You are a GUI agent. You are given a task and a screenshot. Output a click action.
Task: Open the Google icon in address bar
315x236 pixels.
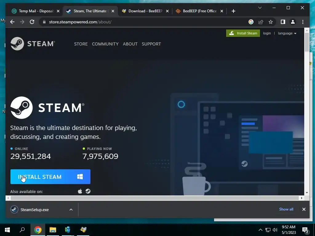click(x=251, y=22)
